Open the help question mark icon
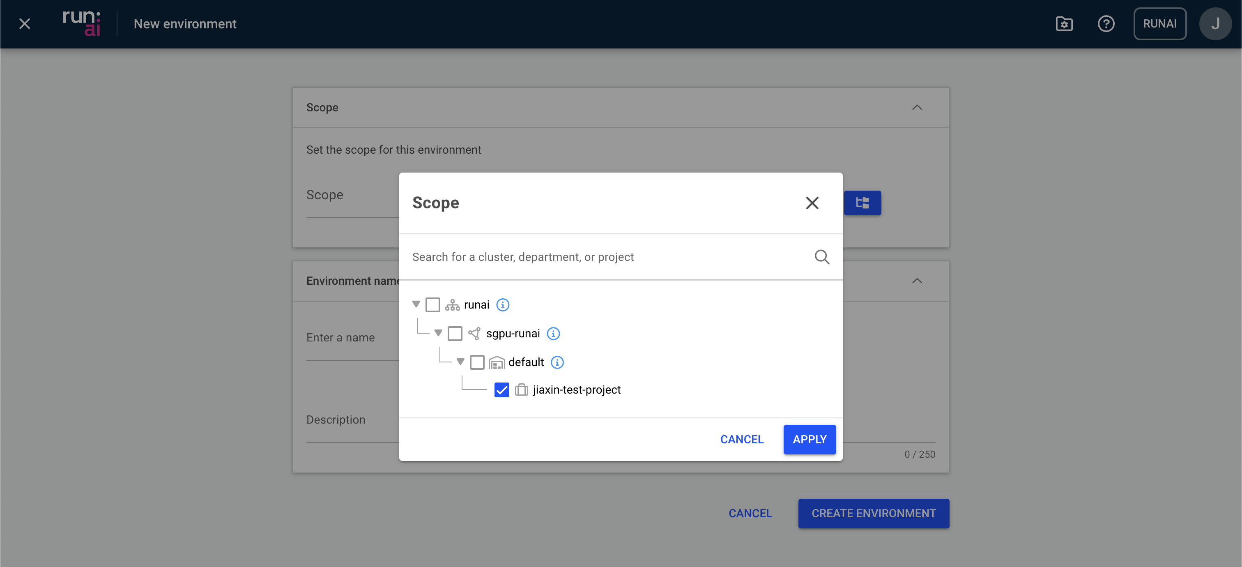Screen dimensions: 1242x567 pyautogui.click(x=1106, y=24)
